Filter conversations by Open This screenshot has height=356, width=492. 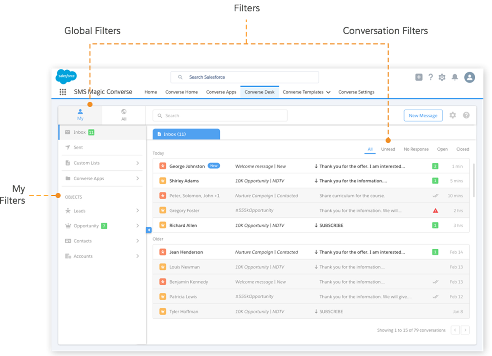click(442, 149)
